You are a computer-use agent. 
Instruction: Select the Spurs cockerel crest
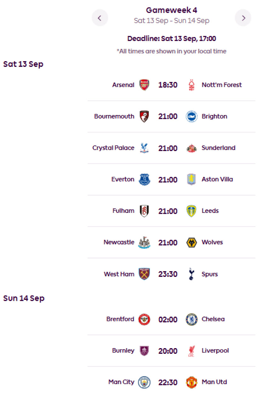191,274
